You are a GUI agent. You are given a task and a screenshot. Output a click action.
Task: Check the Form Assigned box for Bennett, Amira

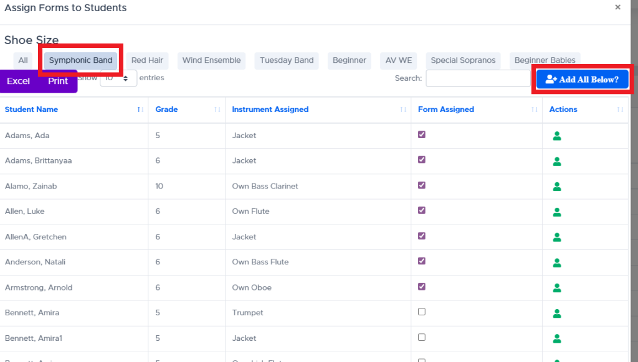[422, 312]
